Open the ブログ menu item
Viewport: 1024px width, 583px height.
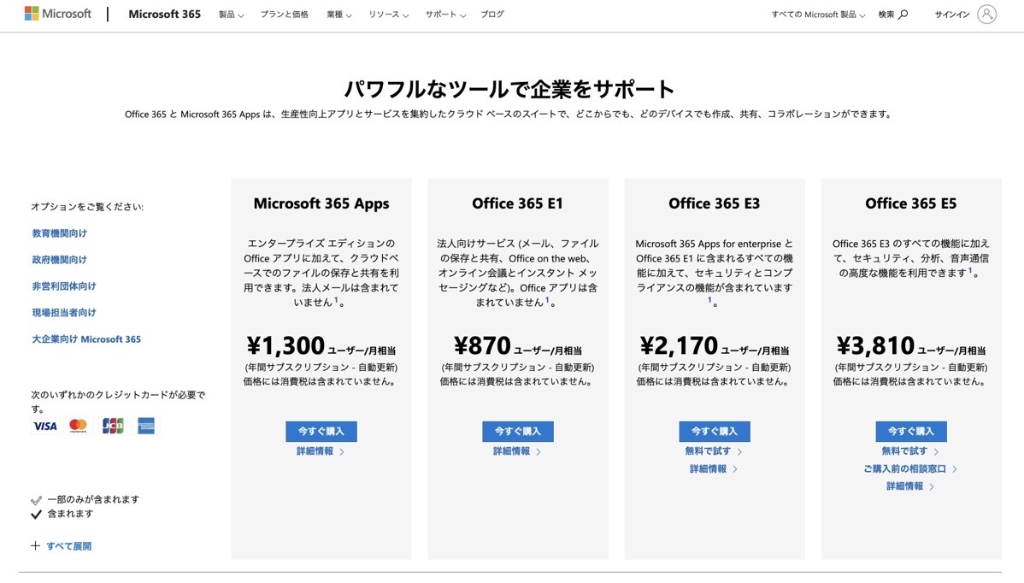pyautogui.click(x=492, y=15)
